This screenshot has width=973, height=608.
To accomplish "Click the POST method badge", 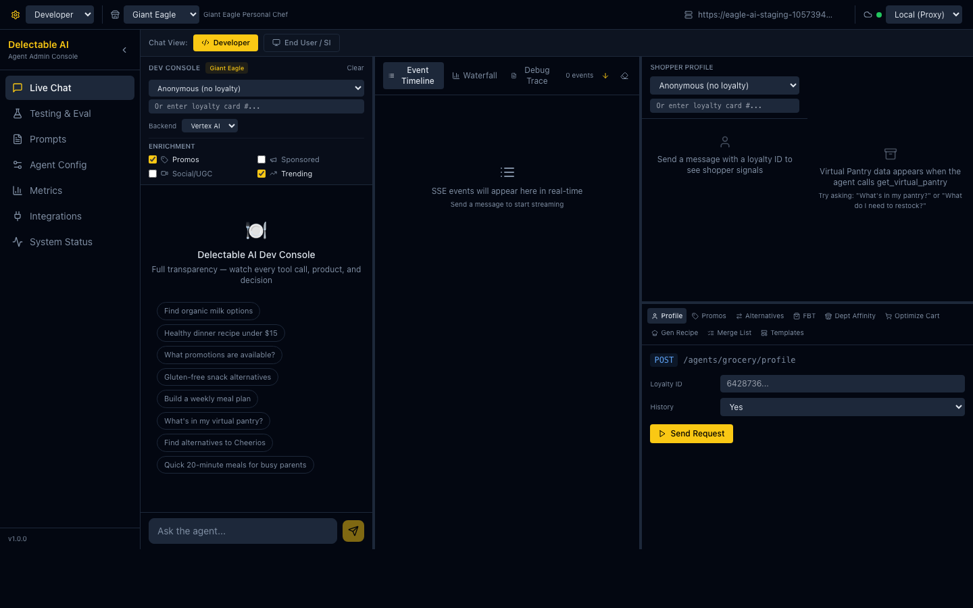I will coord(664,360).
